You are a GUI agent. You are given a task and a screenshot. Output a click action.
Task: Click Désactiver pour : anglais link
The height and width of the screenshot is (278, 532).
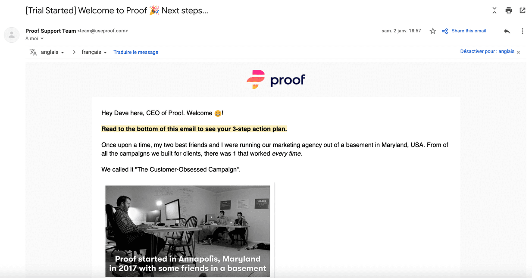point(487,51)
